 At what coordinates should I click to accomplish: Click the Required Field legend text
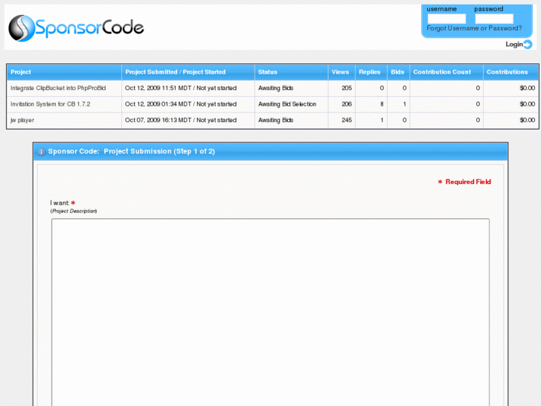pos(468,182)
